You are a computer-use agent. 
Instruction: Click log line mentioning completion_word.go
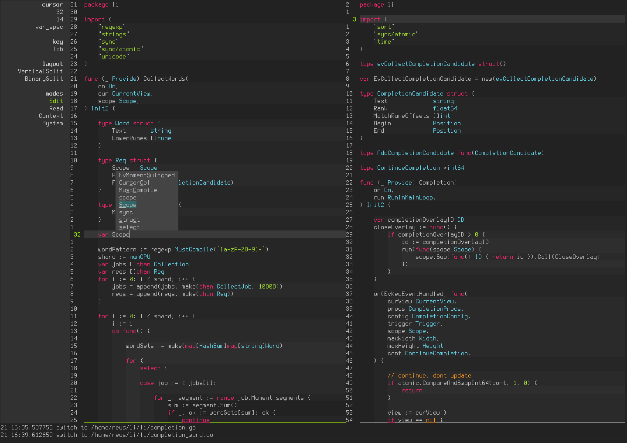[x=107, y=435]
